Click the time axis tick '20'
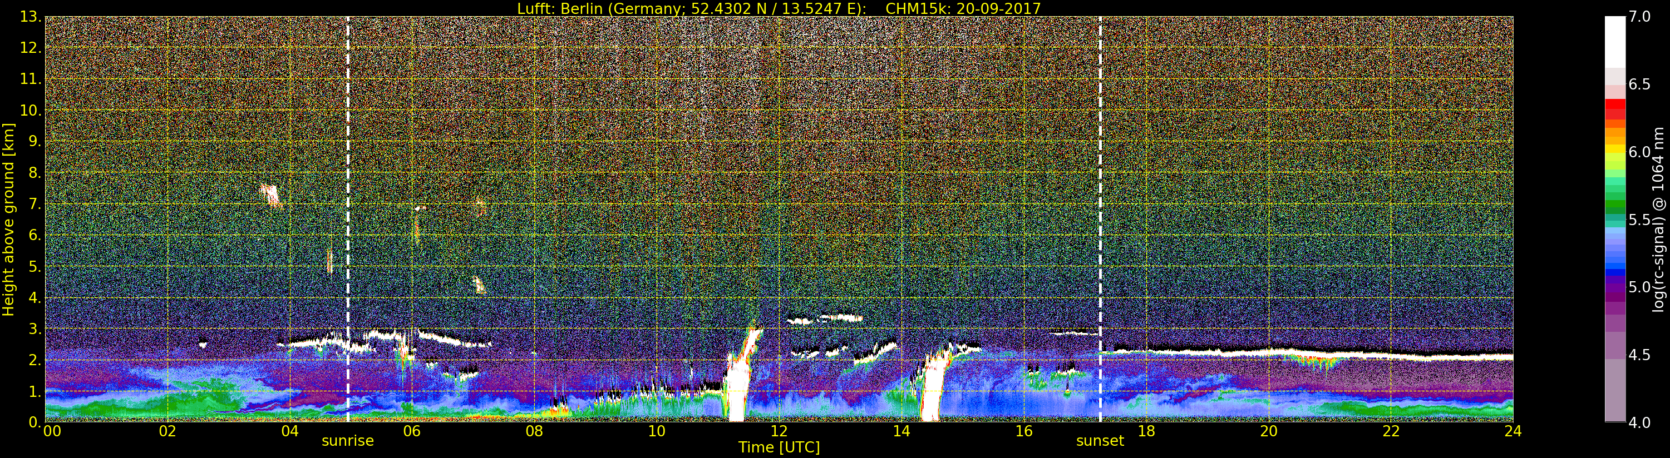Image resolution: width=1670 pixels, height=458 pixels. coord(1269,431)
